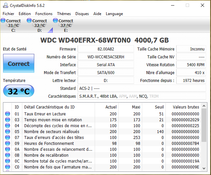
Task: Open the Edition menu
Action: pos(25,14)
